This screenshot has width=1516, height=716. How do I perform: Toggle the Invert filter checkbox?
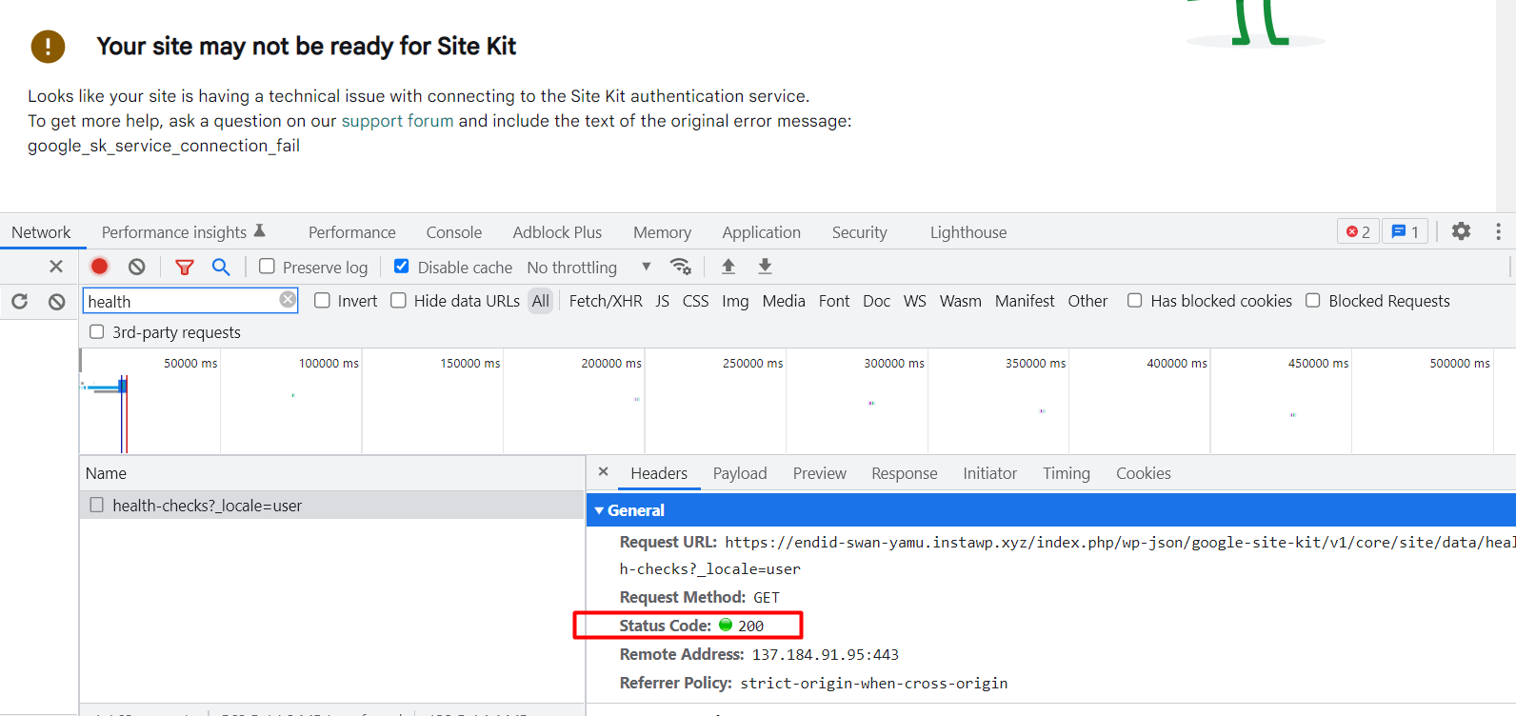pyautogui.click(x=323, y=301)
